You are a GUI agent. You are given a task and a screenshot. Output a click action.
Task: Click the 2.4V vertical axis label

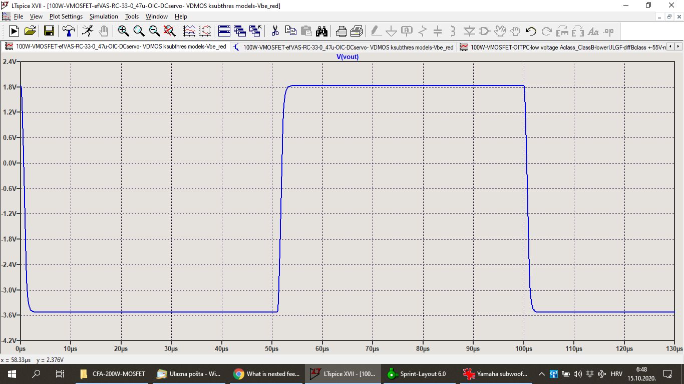[10, 61]
